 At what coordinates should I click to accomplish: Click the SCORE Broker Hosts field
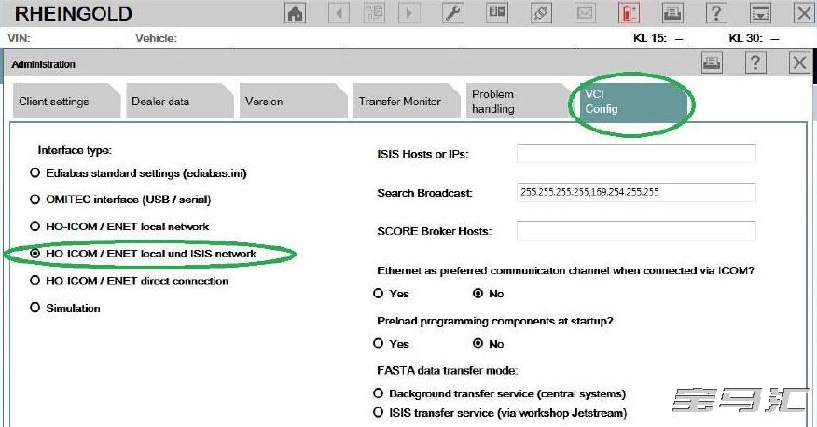(636, 230)
